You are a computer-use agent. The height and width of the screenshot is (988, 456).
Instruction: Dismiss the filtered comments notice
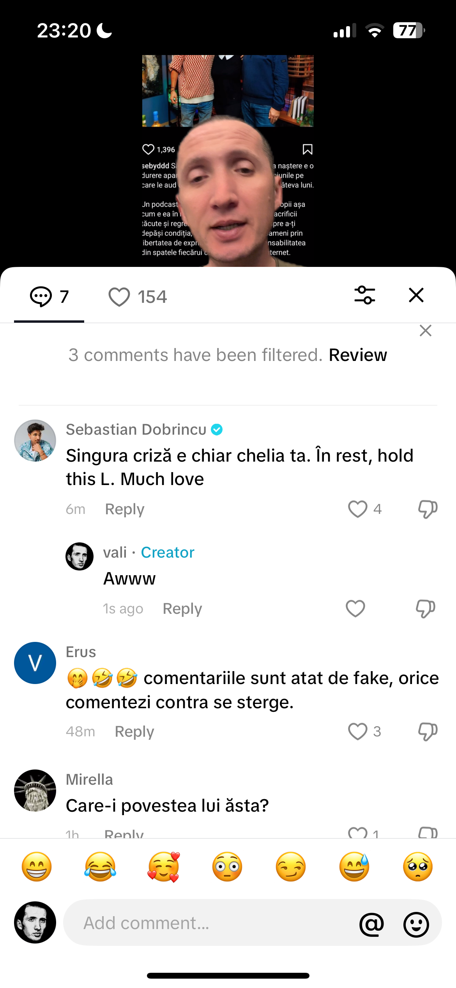point(425,331)
